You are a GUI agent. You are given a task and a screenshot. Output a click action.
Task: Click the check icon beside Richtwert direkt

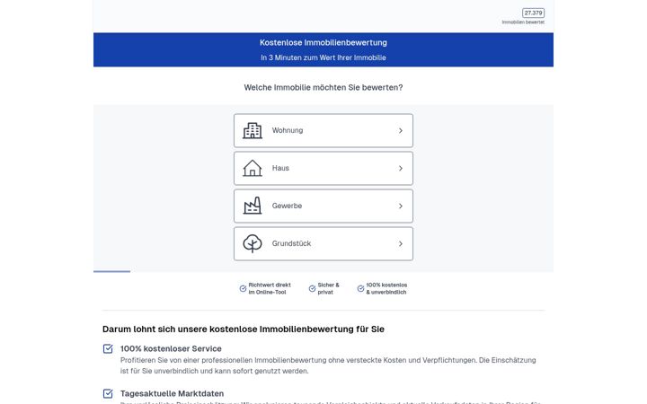pyautogui.click(x=243, y=288)
